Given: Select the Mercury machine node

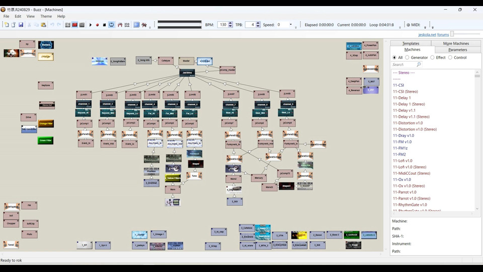Looking at the screenshot, I should [x=259, y=178].
